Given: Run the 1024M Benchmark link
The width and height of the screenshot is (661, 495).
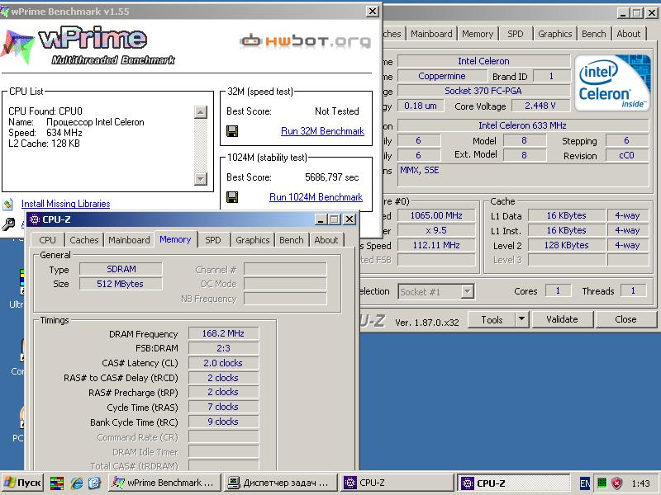Looking at the screenshot, I should (x=316, y=197).
